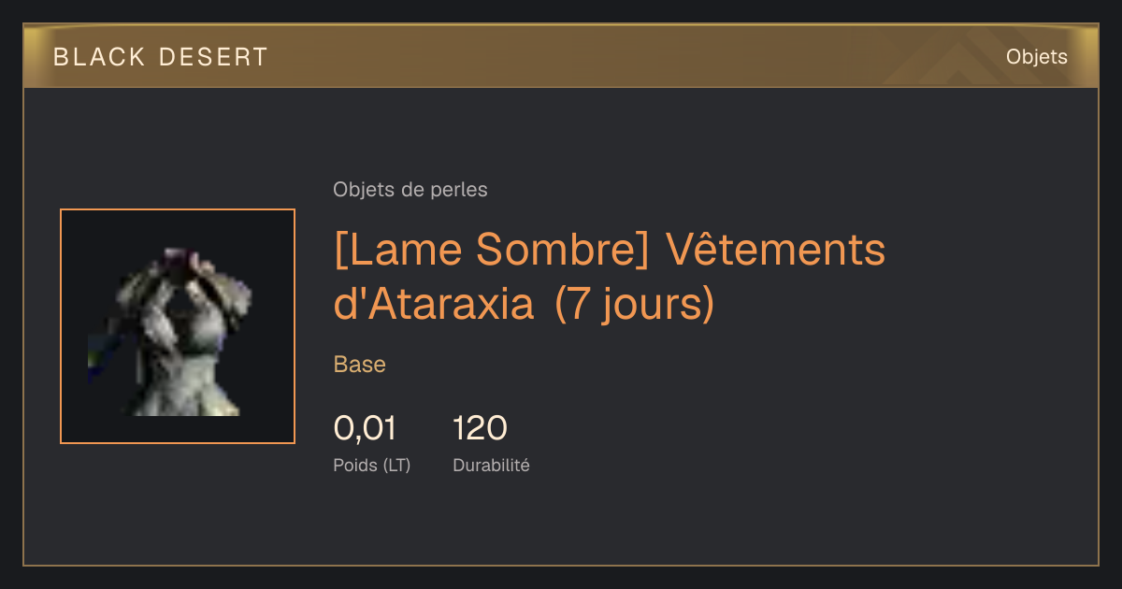This screenshot has width=1122, height=589.
Task: Click the (7 jours) duration text
Action: (634, 304)
